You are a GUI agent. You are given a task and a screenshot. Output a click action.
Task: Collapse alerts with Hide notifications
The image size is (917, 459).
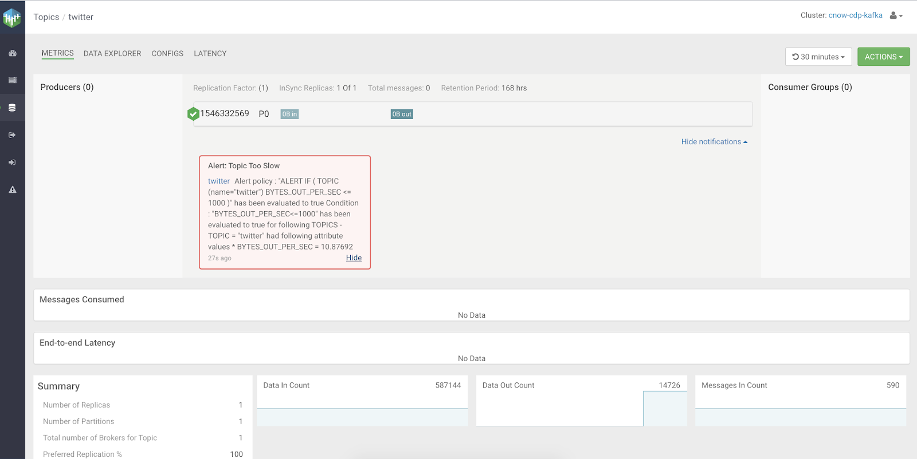pyautogui.click(x=714, y=141)
